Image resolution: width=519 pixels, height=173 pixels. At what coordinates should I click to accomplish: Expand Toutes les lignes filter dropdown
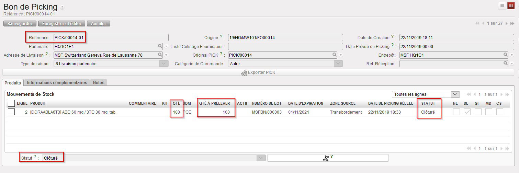coord(455,94)
